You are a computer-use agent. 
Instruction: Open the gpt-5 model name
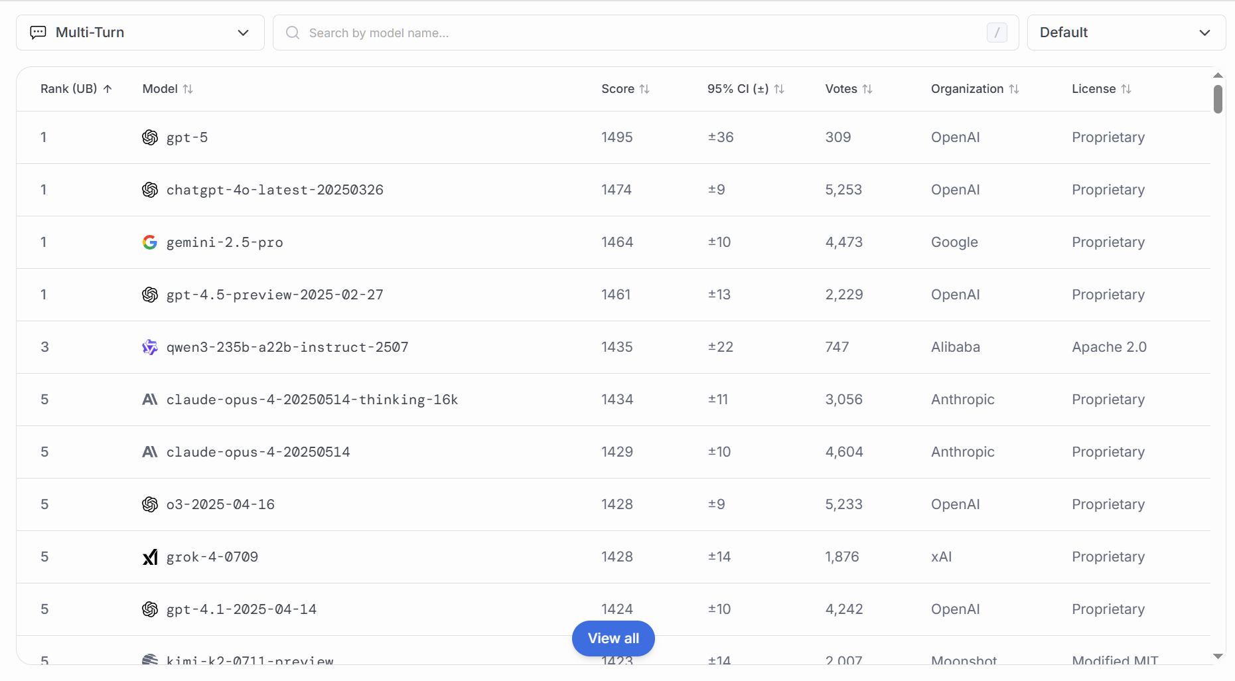point(187,137)
